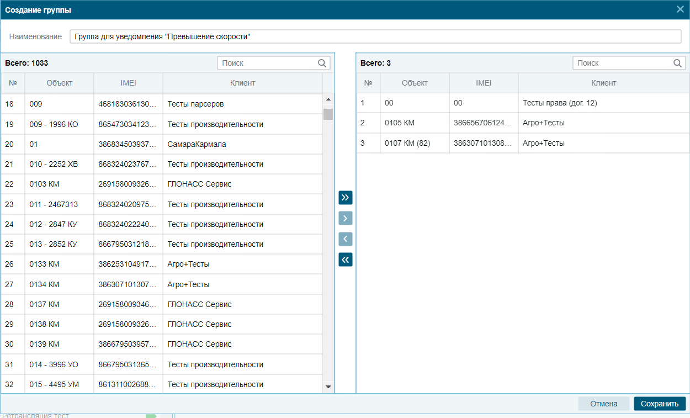
Task: Select row '0137 КМ'
Action: 162,304
